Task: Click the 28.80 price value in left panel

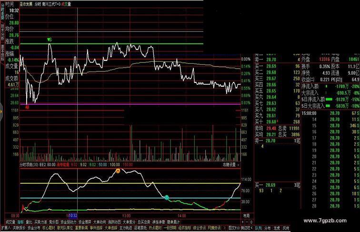Action: (x=14, y=23)
